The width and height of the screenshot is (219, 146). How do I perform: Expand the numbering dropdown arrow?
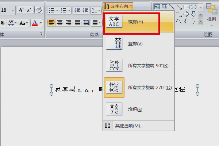point(69,11)
